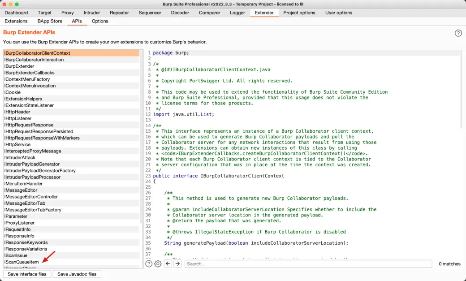Select IIntruderPayloadProcessor interface
The width and height of the screenshot is (466, 281).
[x=71, y=177]
